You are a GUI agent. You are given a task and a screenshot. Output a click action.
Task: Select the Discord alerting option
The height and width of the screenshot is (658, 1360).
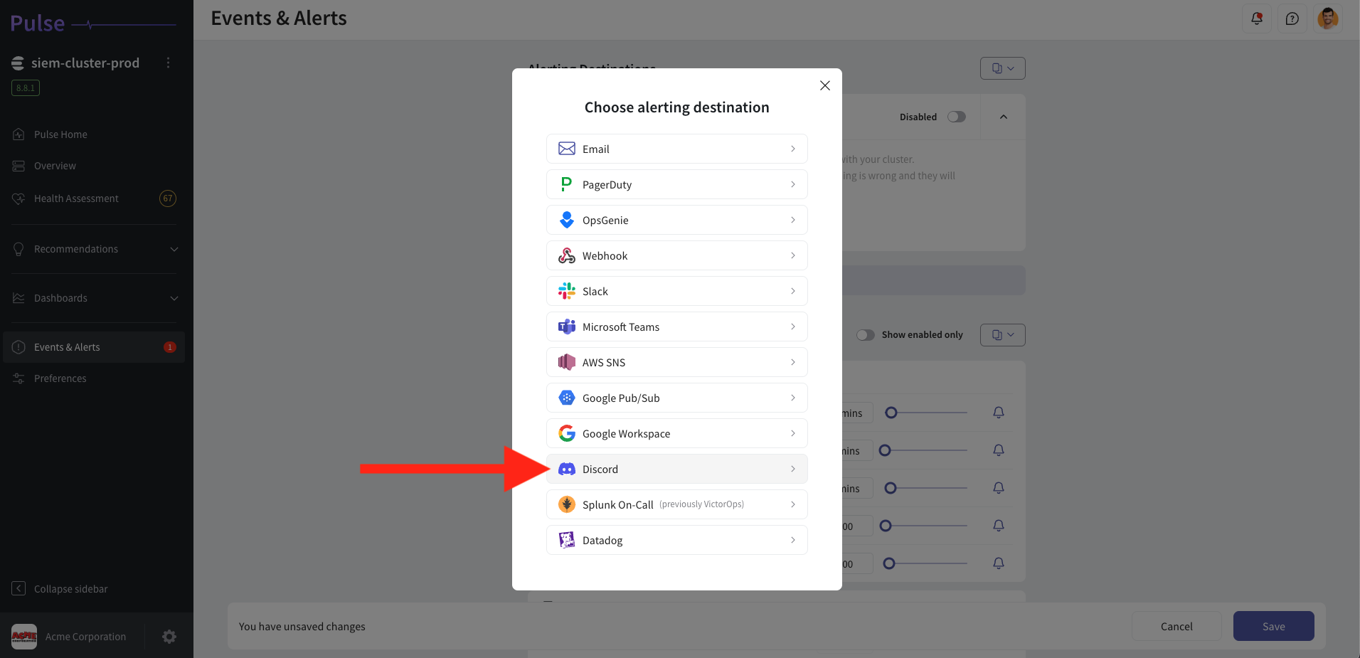pyautogui.click(x=676, y=469)
